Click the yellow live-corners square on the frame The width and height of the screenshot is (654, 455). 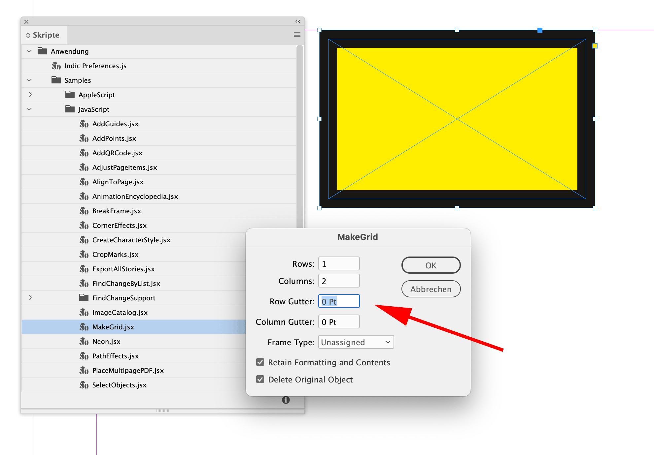595,46
